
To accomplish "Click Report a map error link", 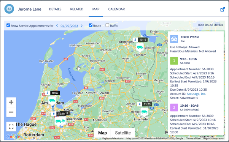I will (213, 139).
